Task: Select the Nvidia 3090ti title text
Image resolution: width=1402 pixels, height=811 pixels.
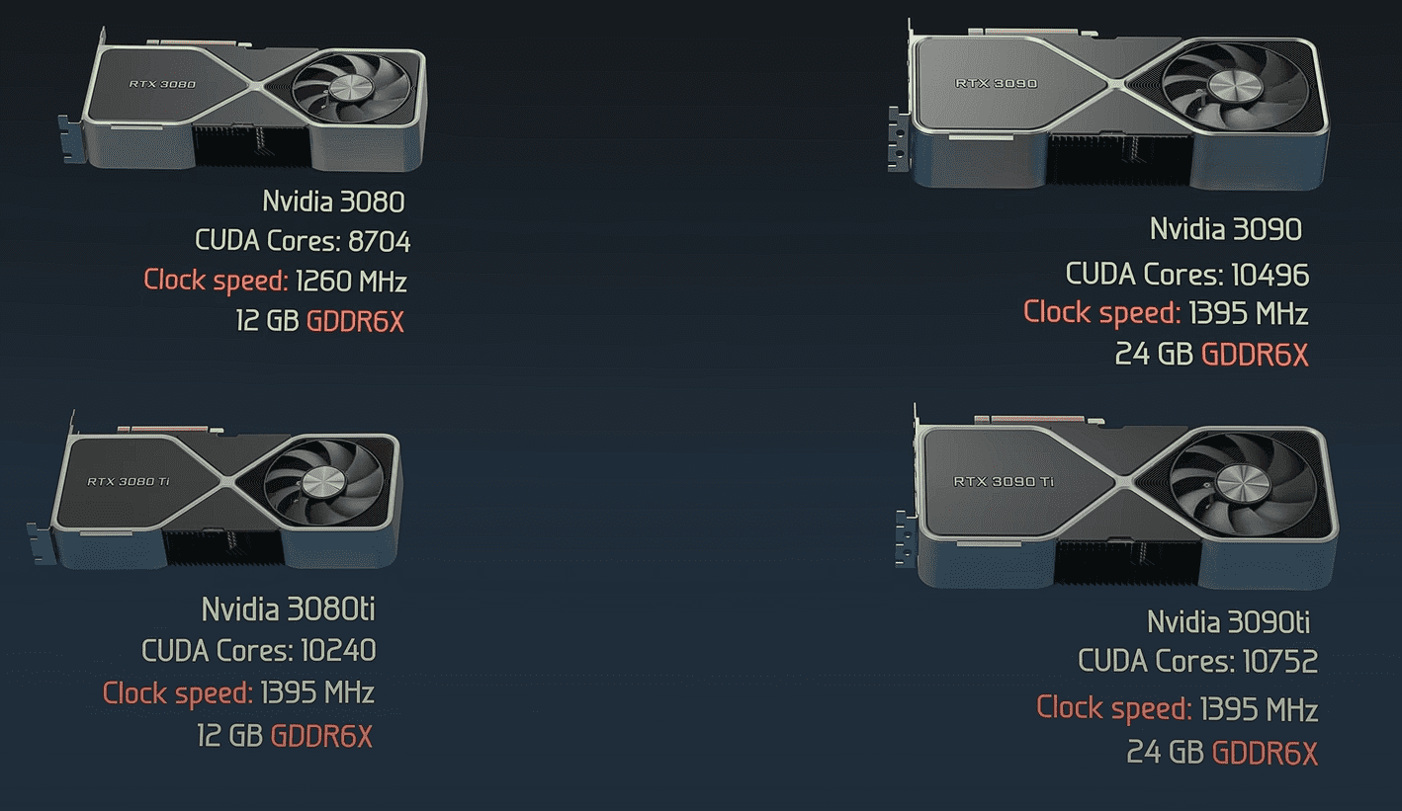Action: (x=1228, y=621)
